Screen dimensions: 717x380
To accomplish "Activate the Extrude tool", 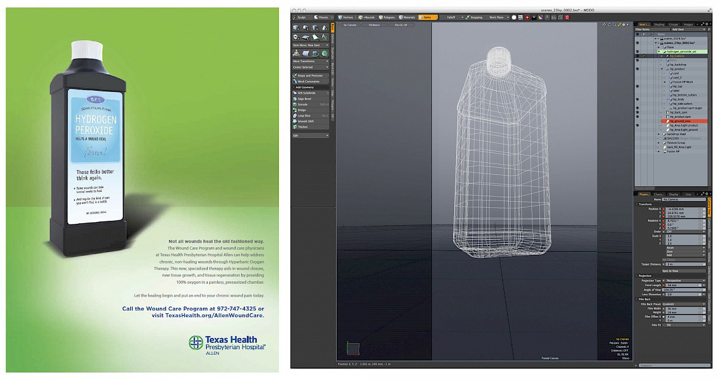I will pos(310,104).
